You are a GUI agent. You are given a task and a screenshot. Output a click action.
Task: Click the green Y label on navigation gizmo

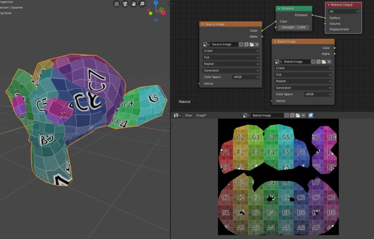pyautogui.click(x=161, y=9)
